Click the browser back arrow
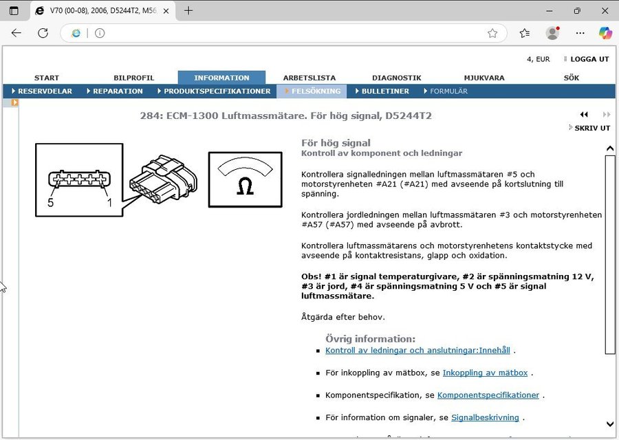Viewport: 619px width, 440px height. (17, 33)
